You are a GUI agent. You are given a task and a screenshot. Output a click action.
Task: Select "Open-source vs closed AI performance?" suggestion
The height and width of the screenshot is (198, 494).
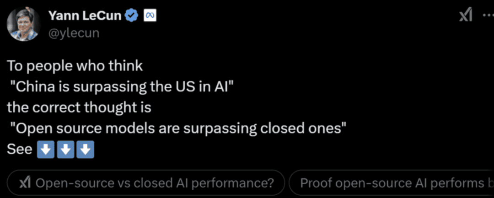145,183
